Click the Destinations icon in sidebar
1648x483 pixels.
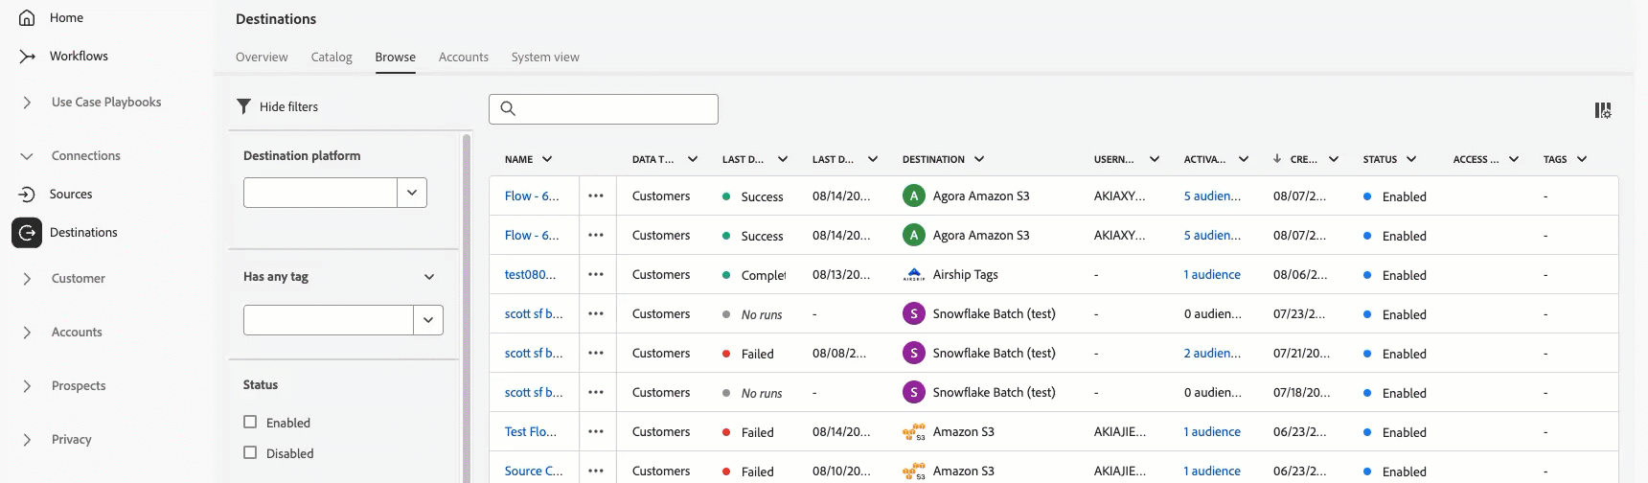click(27, 233)
